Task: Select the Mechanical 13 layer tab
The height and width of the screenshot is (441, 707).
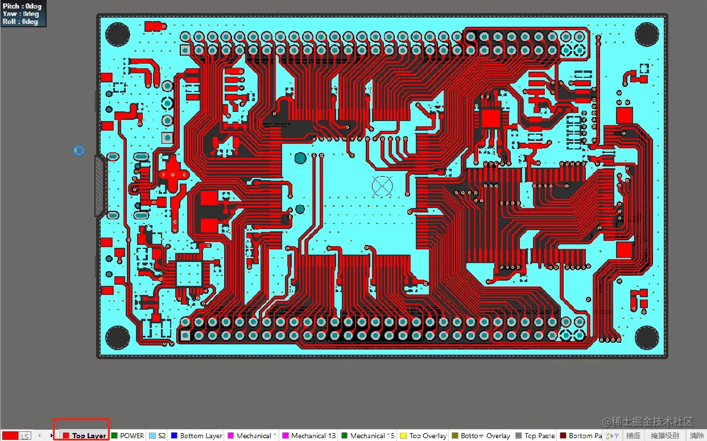Action: (309, 436)
